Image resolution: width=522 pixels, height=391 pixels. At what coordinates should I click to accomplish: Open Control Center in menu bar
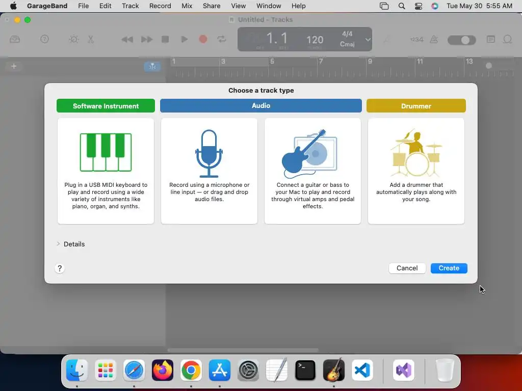(x=419, y=6)
